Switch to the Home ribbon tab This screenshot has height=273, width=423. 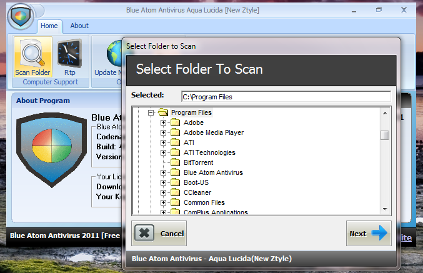coord(49,26)
